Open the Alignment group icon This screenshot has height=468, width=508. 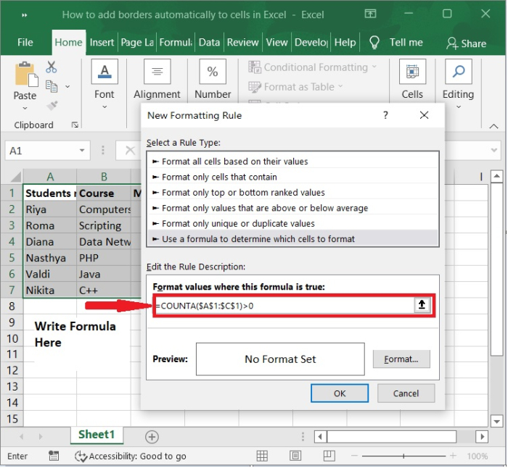click(157, 72)
